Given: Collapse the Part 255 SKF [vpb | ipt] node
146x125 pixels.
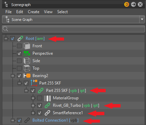Looking at the screenshot, I should point(26,91).
